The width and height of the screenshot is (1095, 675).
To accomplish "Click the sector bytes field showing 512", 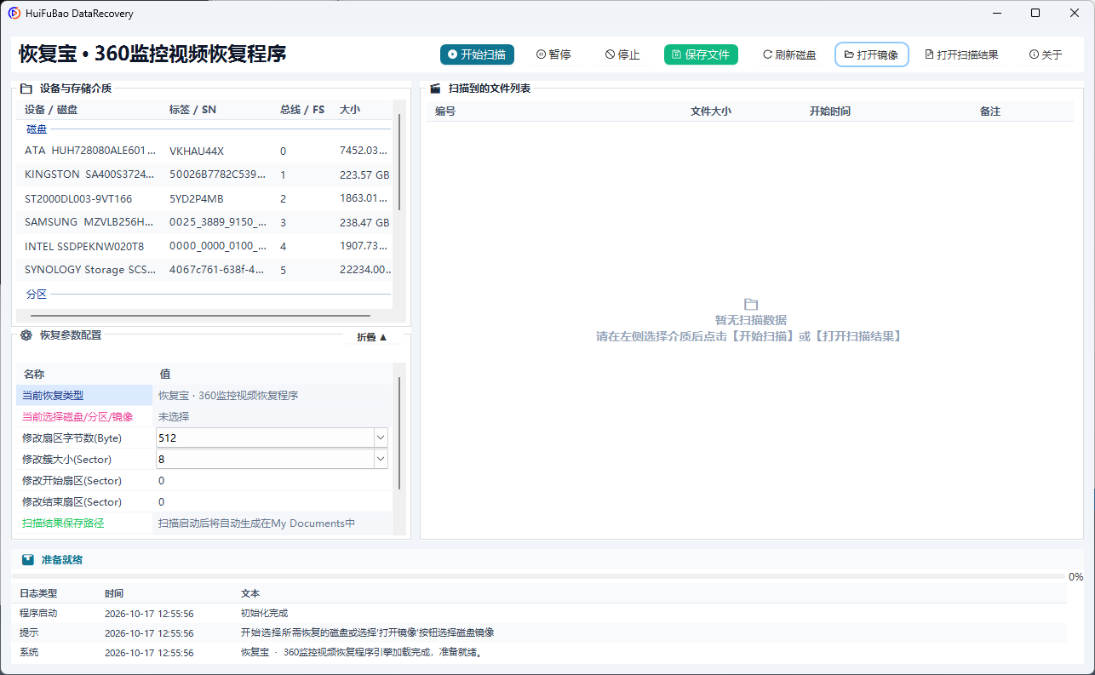I will point(265,438).
